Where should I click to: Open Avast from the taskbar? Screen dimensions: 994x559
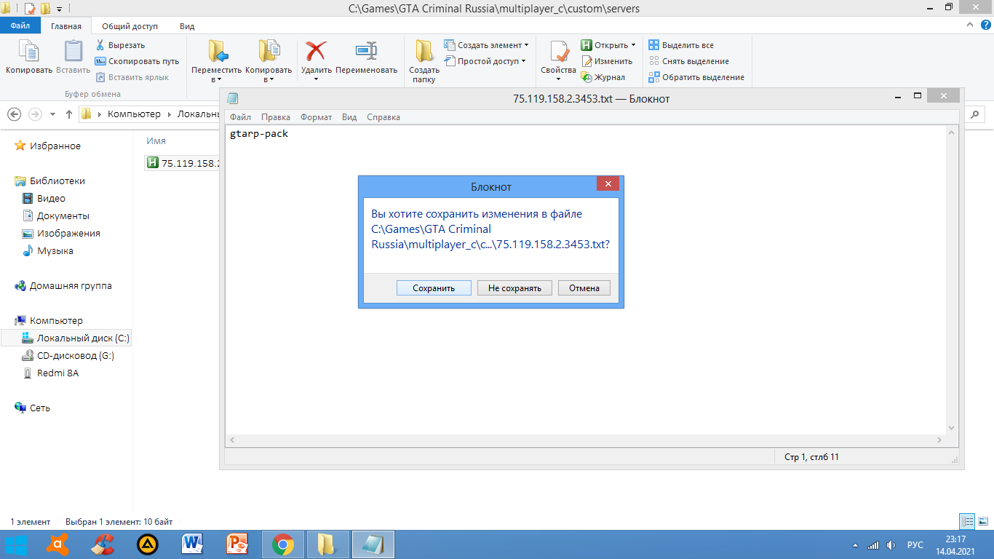pyautogui.click(x=57, y=544)
